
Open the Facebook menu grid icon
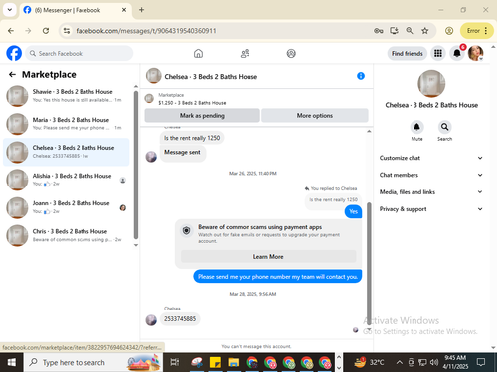(438, 53)
